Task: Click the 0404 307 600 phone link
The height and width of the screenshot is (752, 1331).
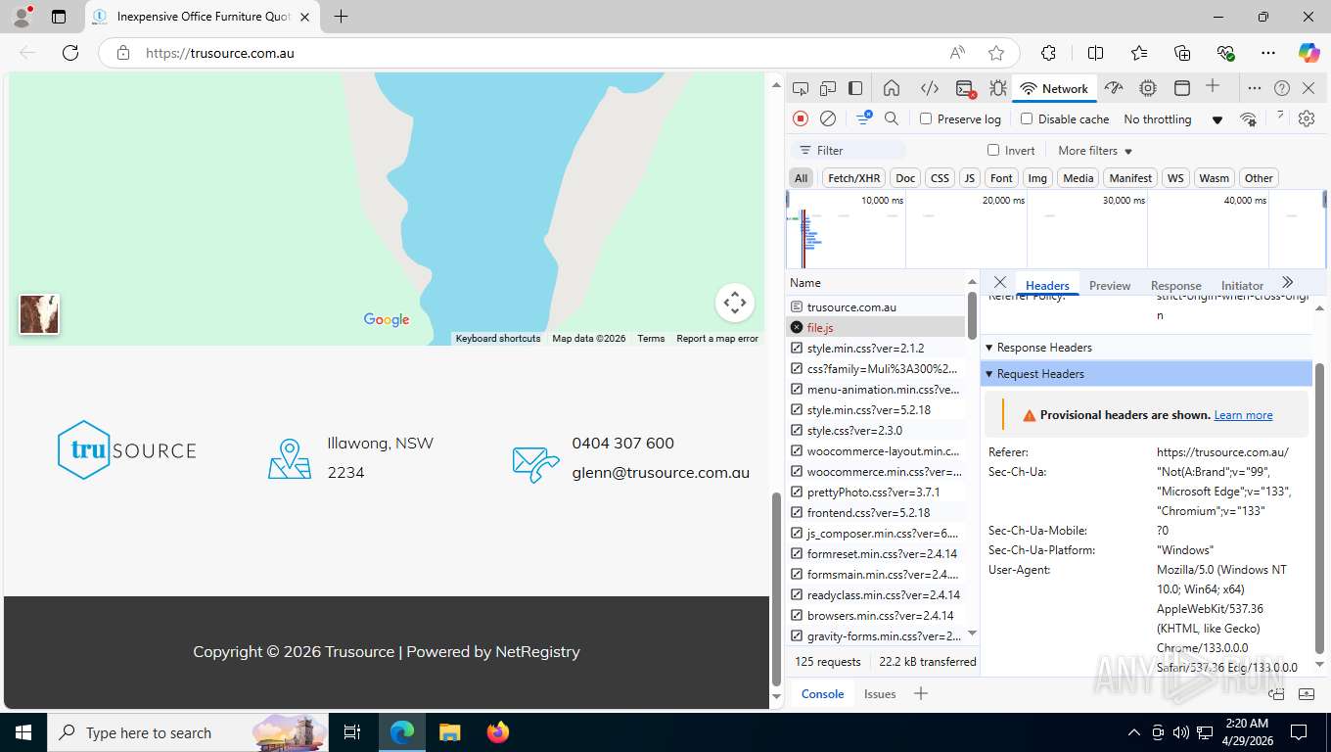Action: pos(622,443)
